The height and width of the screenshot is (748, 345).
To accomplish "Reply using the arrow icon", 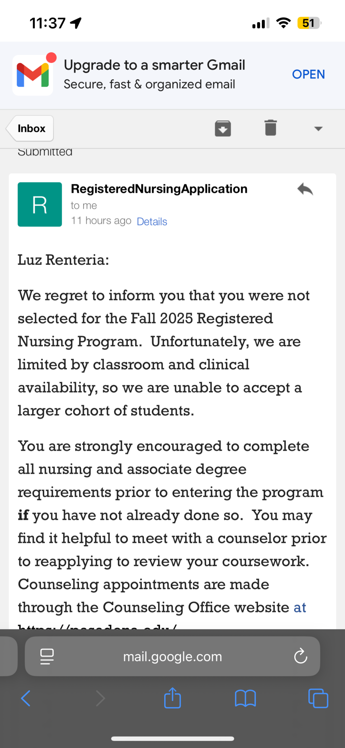I will (x=305, y=189).
